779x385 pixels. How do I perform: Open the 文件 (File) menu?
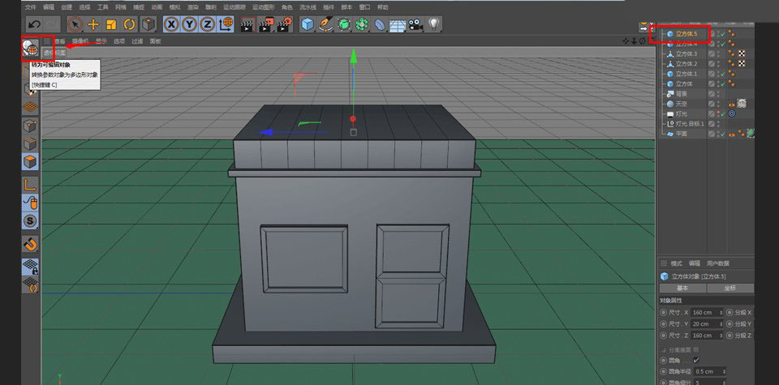[x=30, y=6]
